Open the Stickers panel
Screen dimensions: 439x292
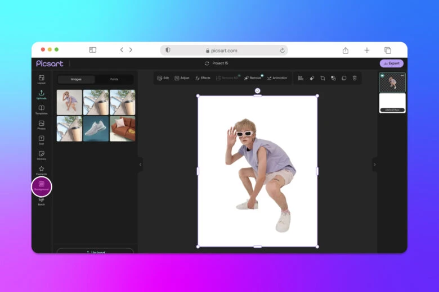(x=41, y=155)
